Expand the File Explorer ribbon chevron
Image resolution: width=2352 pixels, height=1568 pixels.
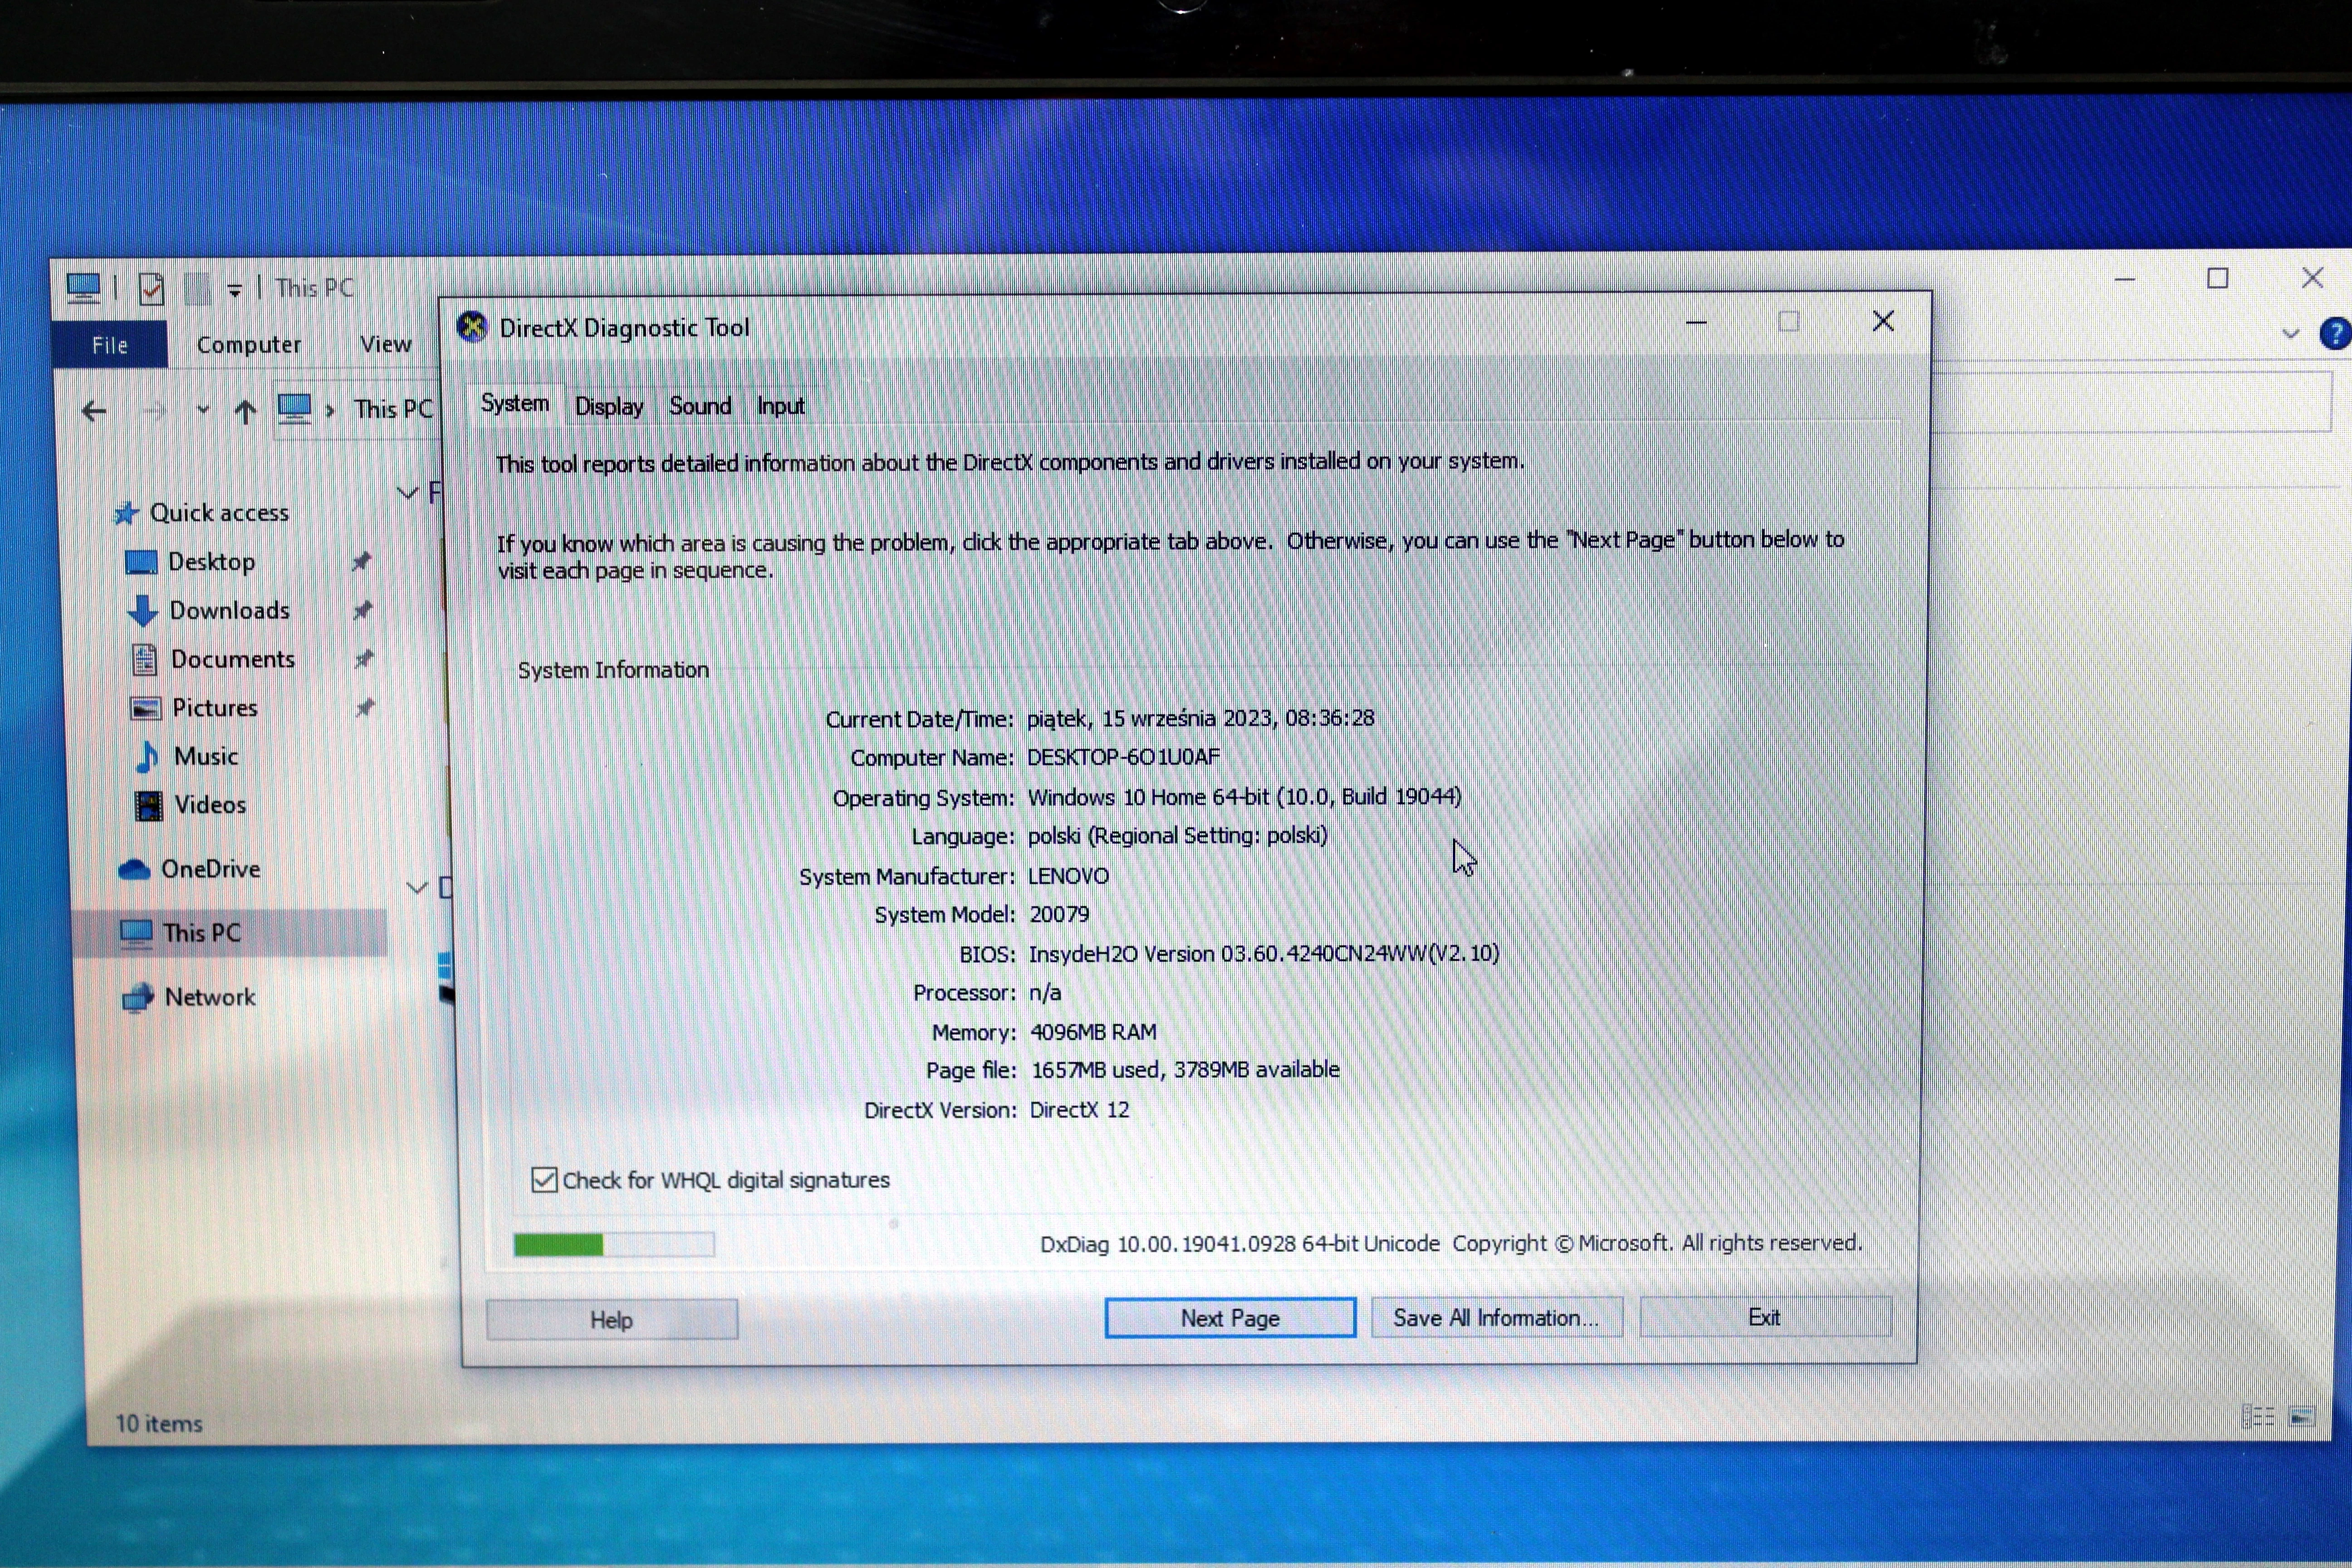click(x=2291, y=334)
